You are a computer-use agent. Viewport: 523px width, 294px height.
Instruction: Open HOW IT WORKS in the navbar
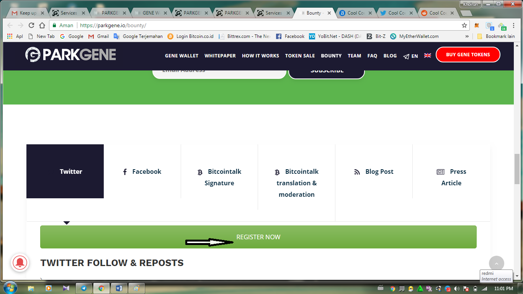click(260, 56)
